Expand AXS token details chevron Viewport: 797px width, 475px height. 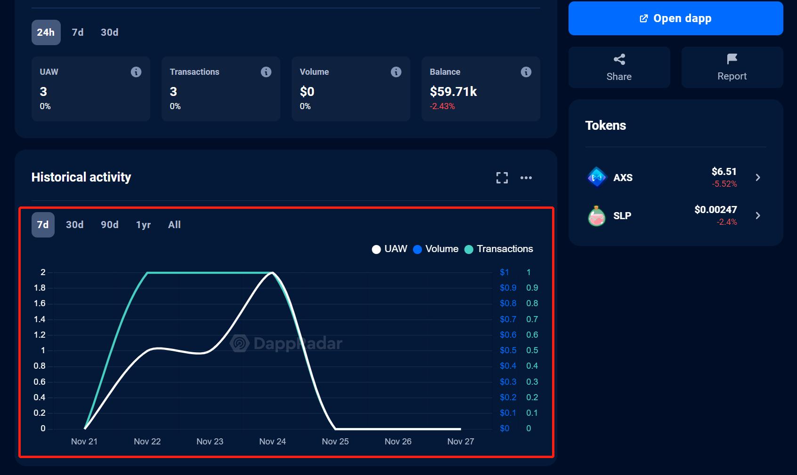point(757,177)
